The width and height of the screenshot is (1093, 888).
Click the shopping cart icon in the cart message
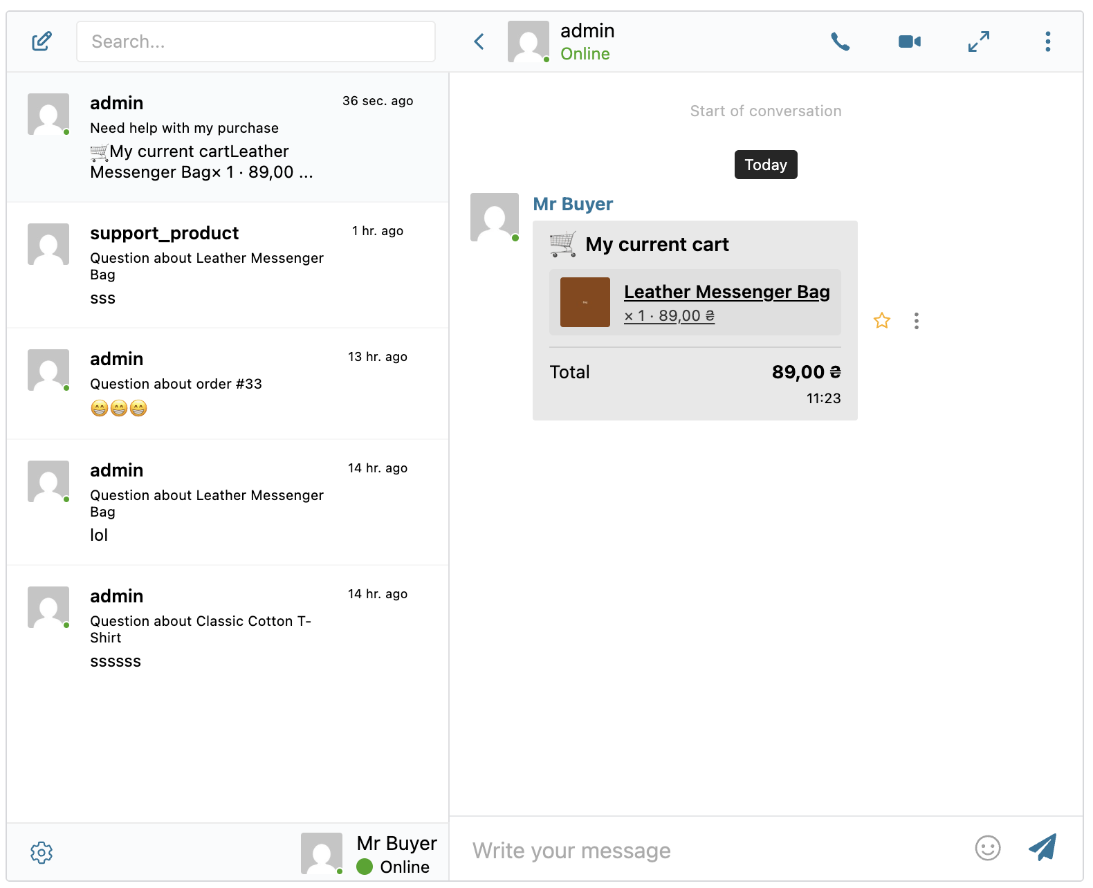[562, 244]
